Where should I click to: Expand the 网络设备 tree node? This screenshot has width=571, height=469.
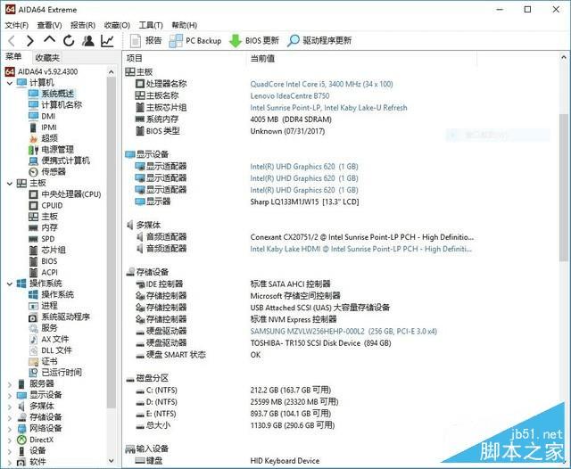point(10,429)
